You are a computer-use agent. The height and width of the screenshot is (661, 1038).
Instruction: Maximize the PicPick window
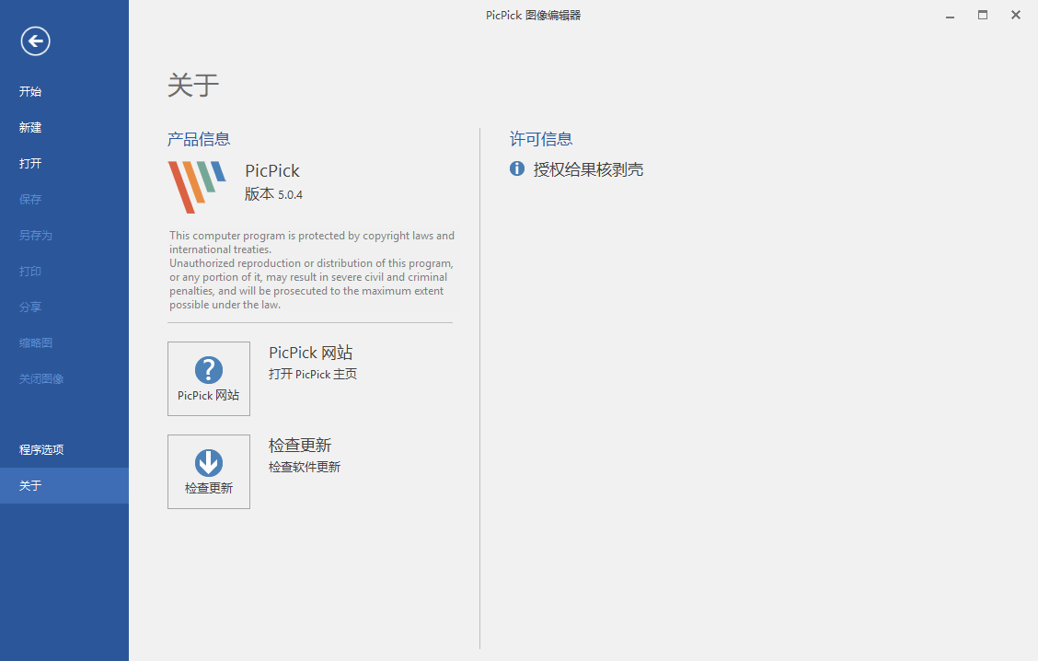pyautogui.click(x=983, y=16)
